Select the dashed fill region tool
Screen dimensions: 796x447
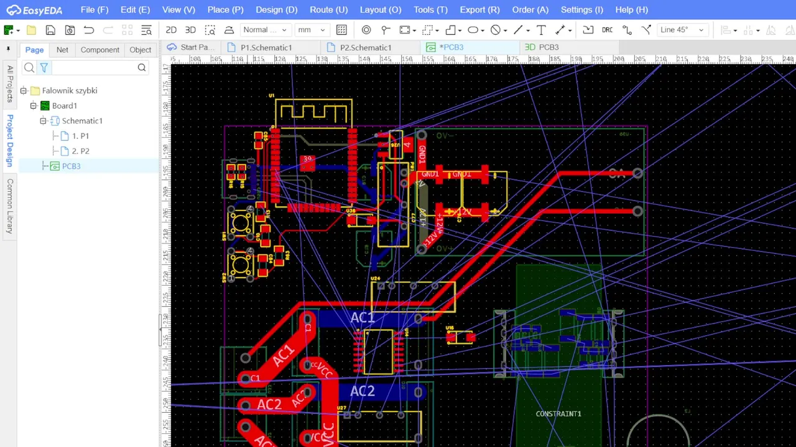[x=427, y=30]
